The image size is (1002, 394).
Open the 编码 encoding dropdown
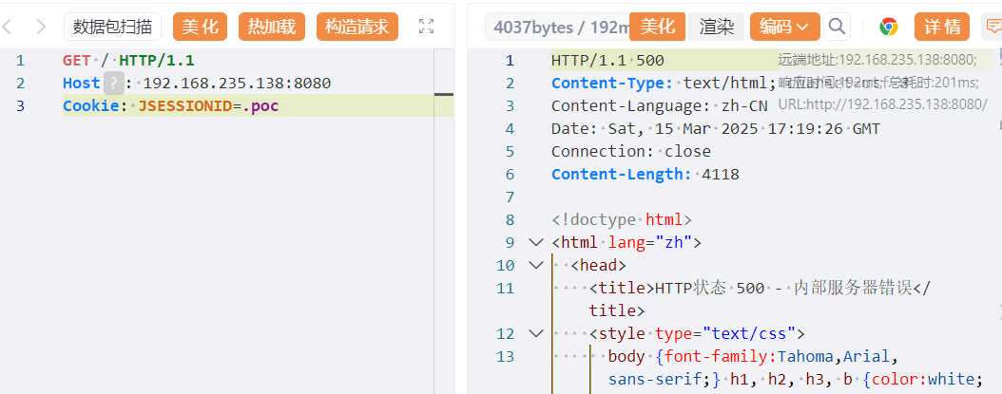tap(784, 27)
